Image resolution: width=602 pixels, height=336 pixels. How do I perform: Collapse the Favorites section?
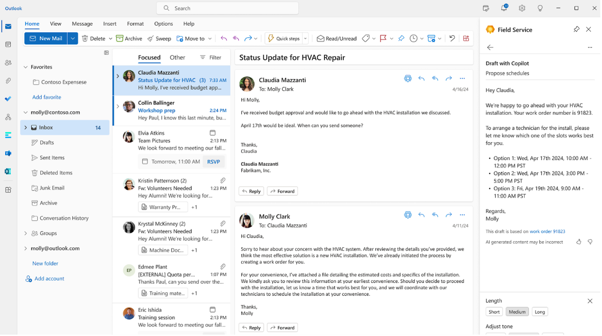(26, 67)
